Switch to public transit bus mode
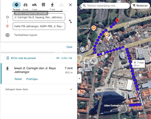 [43, 5]
